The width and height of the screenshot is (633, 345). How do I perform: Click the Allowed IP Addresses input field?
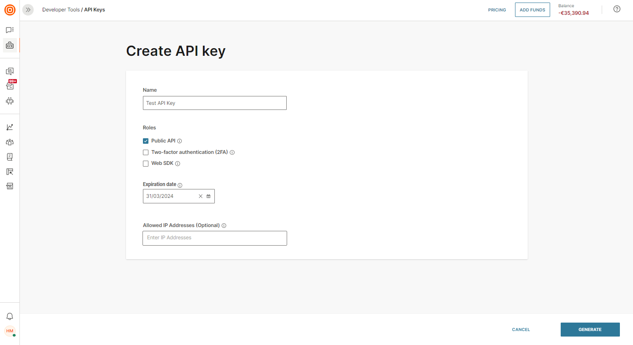(x=215, y=238)
